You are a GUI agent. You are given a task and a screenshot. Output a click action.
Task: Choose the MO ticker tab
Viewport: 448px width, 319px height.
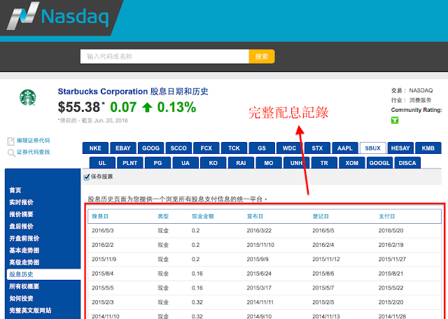[269, 163]
